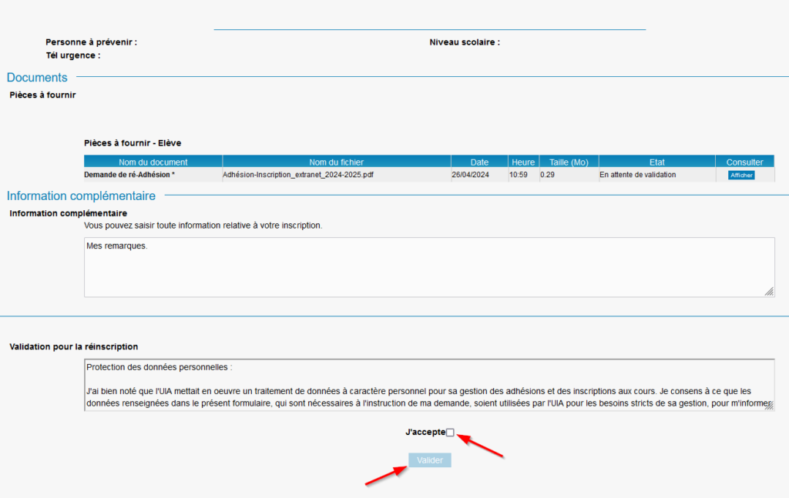Click the size value 0.29
This screenshot has height=498, width=789.
coord(547,175)
